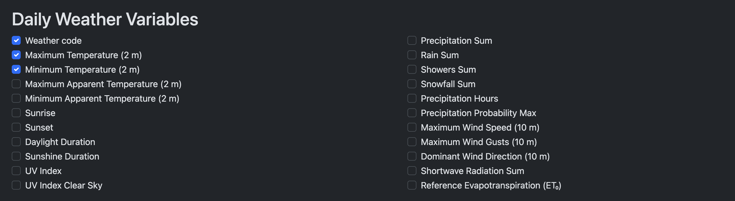Enable Maximum Wind Speed (10 m)

click(x=412, y=128)
